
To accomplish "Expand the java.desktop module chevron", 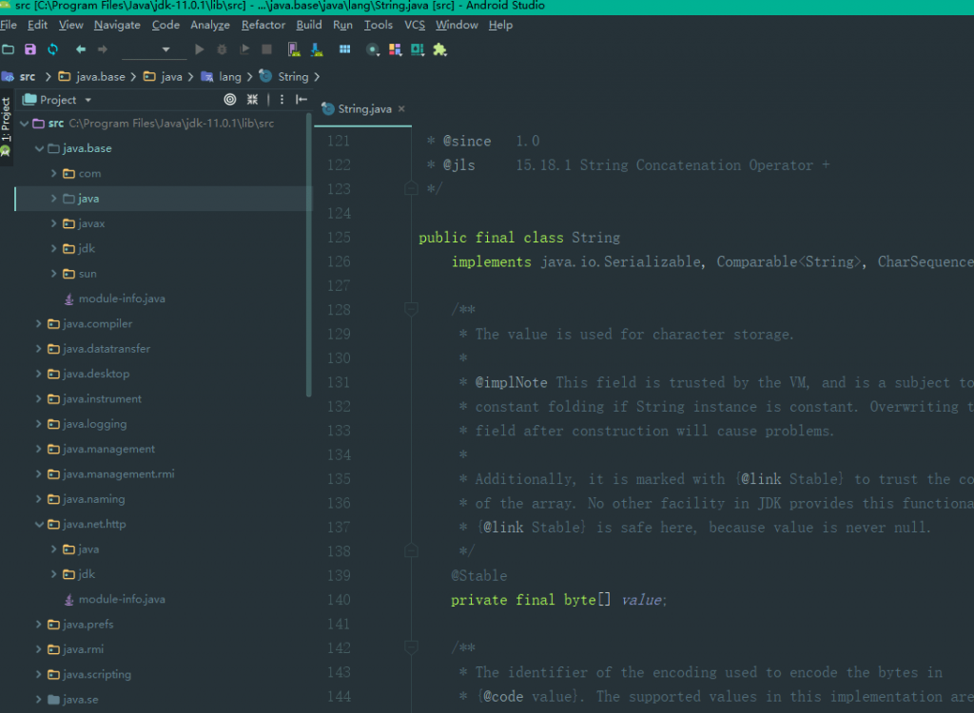I will (x=39, y=374).
